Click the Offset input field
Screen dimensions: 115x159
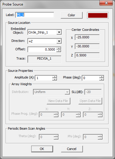click(42, 49)
